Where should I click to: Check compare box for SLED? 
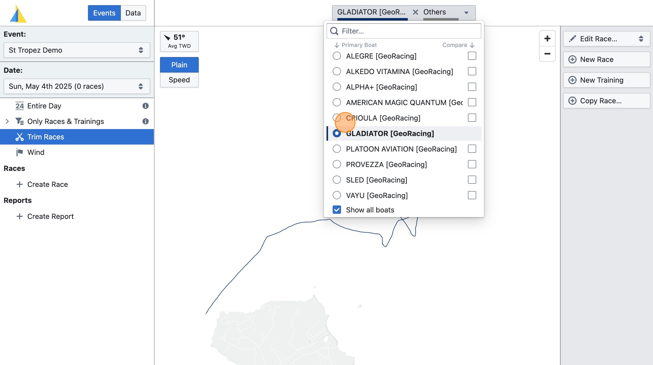(x=472, y=180)
